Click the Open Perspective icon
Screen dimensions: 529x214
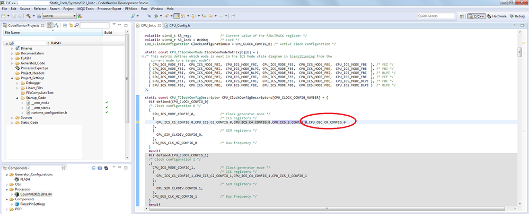(x=462, y=16)
